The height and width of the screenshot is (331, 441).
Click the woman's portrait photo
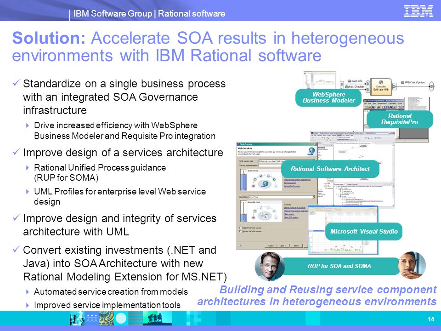point(412,265)
